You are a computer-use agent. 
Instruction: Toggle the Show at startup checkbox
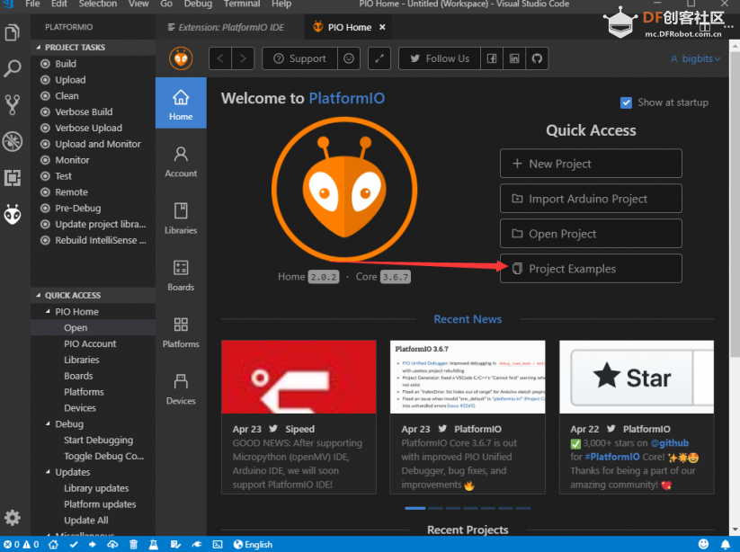tap(626, 102)
